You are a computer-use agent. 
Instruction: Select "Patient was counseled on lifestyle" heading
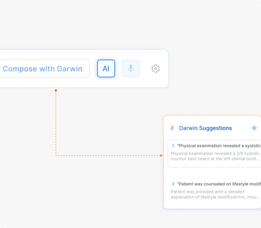point(219,184)
